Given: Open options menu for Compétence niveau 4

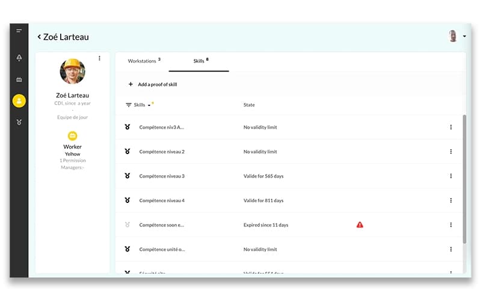Looking at the screenshot, I should [x=451, y=200].
